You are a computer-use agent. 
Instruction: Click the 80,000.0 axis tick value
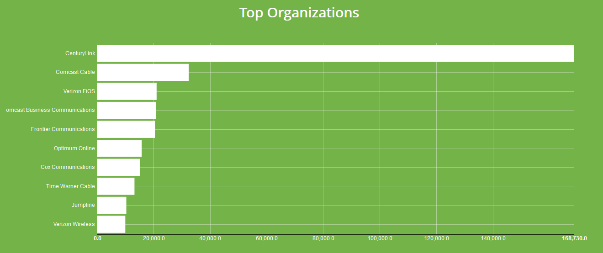pyautogui.click(x=323, y=238)
